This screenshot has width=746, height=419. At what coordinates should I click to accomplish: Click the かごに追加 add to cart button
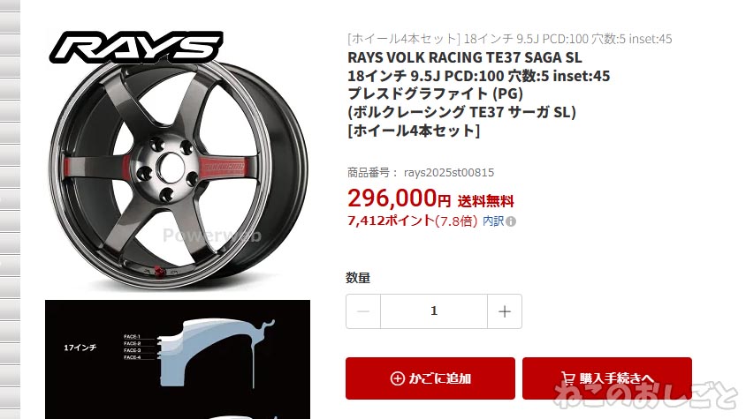point(430,378)
